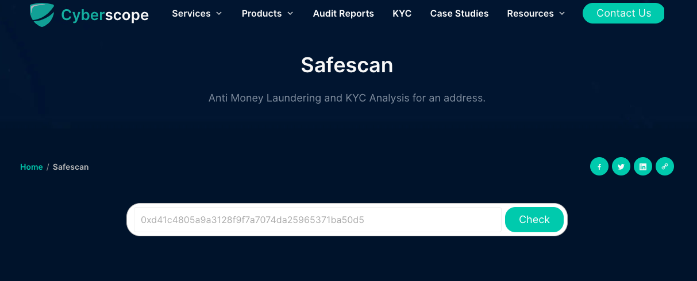Click the Cyberscope shield logo

tap(42, 14)
